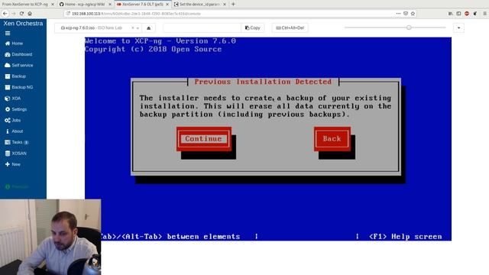
Task: Click the Xen Orchestra logo title
Action: [23, 24]
